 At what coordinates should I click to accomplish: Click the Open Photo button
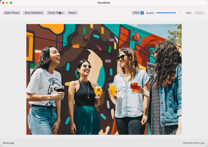tap(12, 13)
